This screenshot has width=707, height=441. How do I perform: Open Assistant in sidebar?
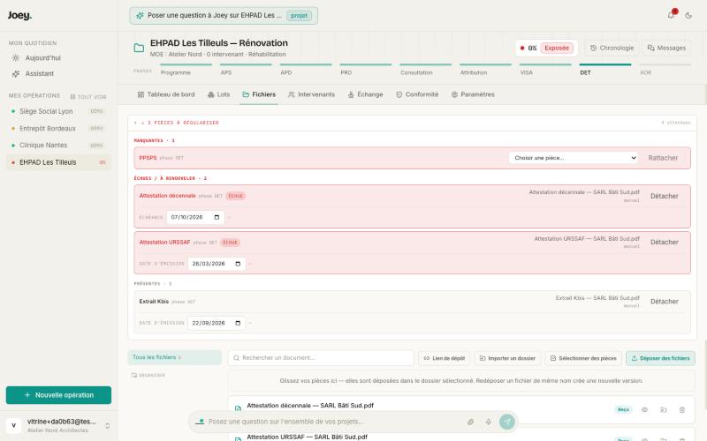click(x=58, y=73)
